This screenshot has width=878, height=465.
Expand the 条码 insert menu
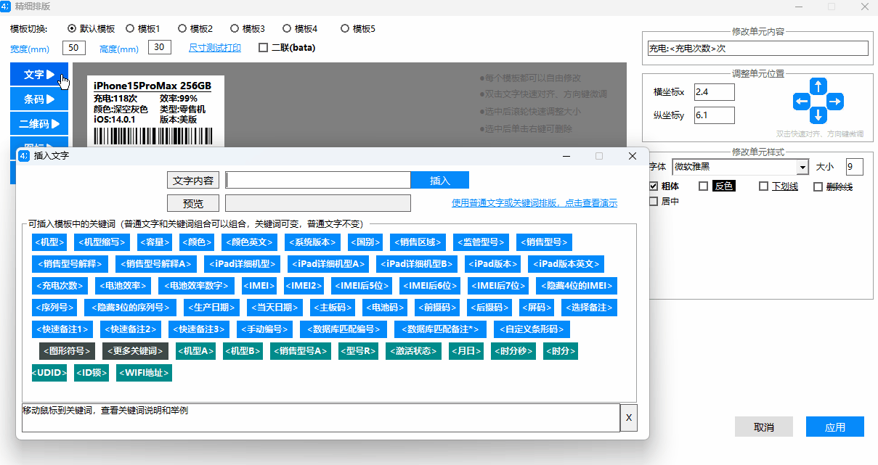(39, 99)
